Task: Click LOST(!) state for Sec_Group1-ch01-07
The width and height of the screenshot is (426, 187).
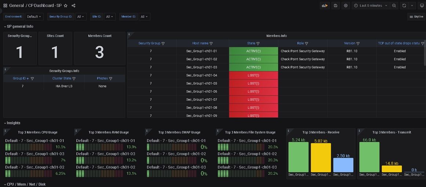Action: (x=254, y=100)
